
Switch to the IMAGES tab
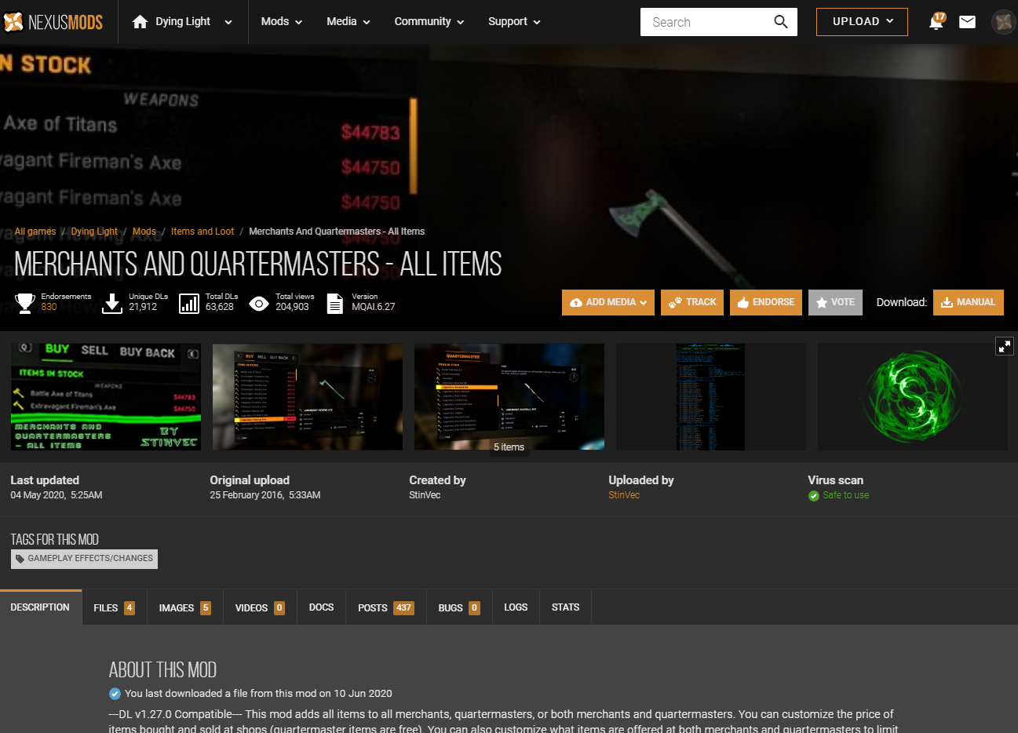click(184, 607)
